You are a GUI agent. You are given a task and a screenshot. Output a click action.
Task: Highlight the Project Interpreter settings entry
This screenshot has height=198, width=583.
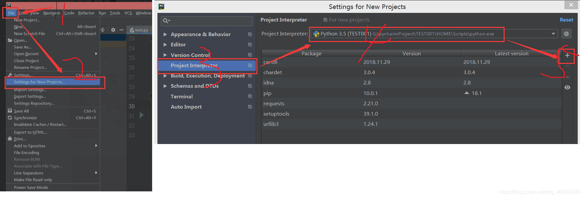[x=194, y=65]
